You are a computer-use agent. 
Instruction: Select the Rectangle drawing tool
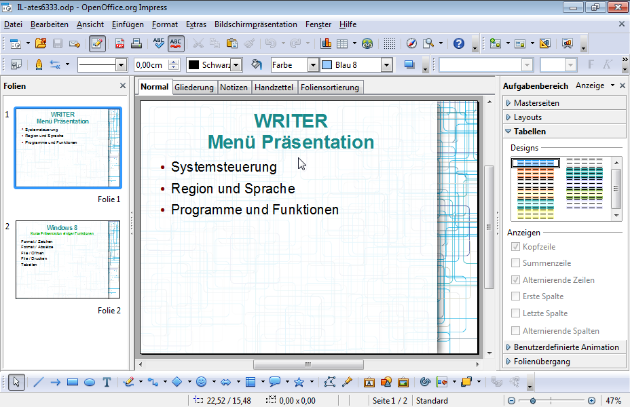[73, 382]
